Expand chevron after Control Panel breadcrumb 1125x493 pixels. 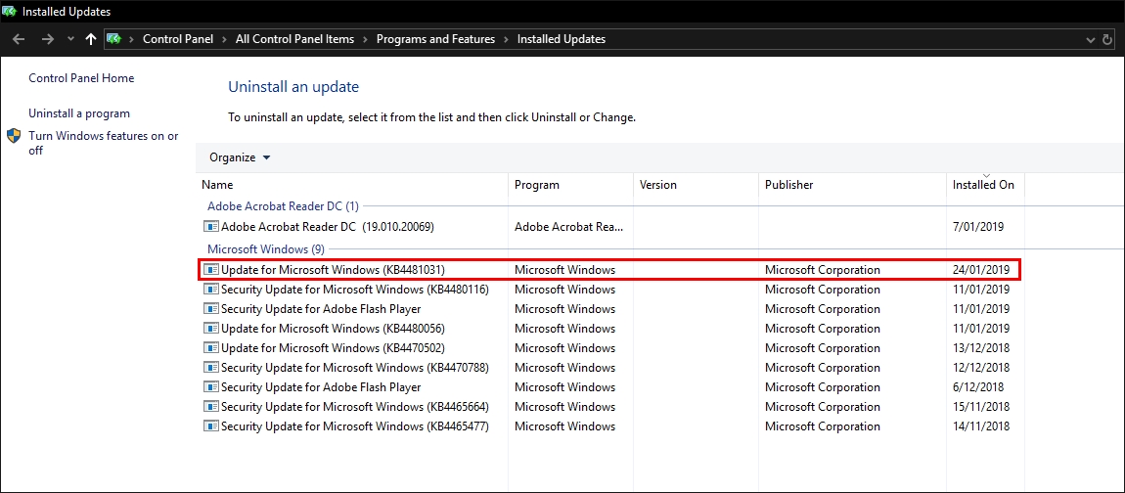coord(225,39)
